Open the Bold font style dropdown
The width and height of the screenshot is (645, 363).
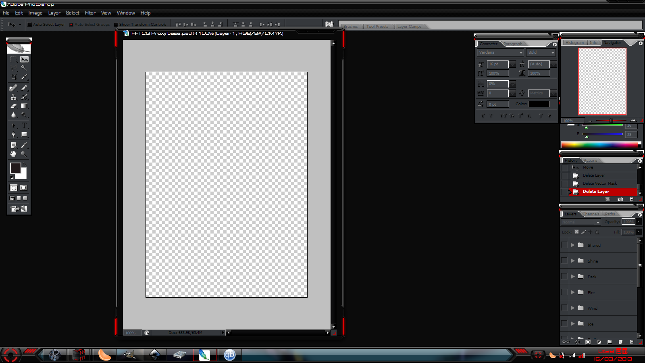pos(553,53)
